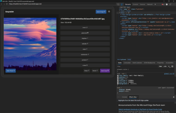The image size is (176, 113).
Task: Open DevTools settings gear
Action: (x=166, y=4)
